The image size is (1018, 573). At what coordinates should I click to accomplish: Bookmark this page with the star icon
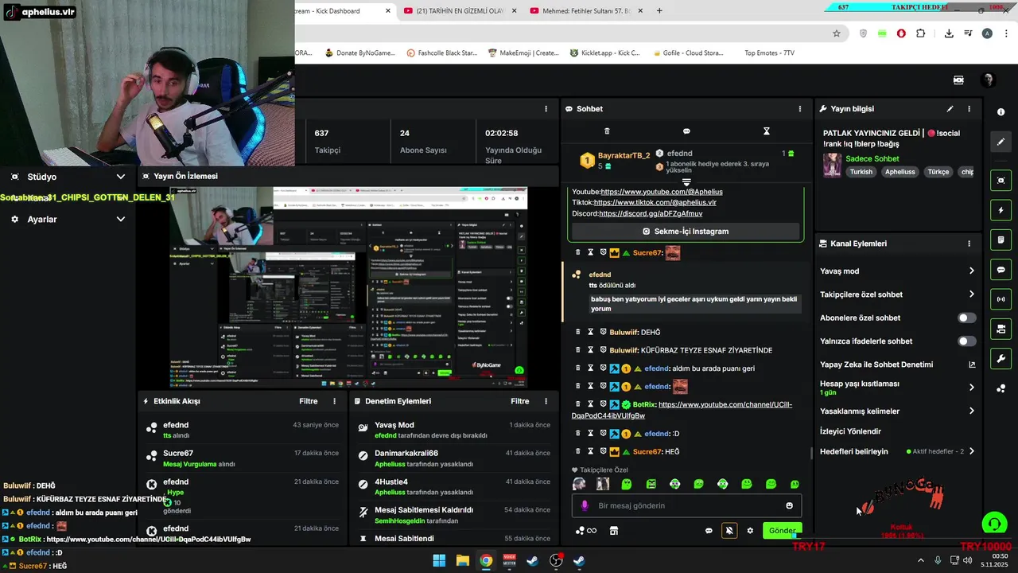click(837, 33)
